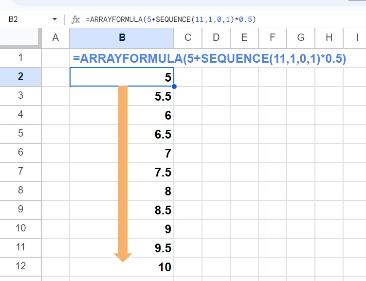366x281 pixels.
Task: Click the cell containing value 9
Action: click(x=122, y=229)
